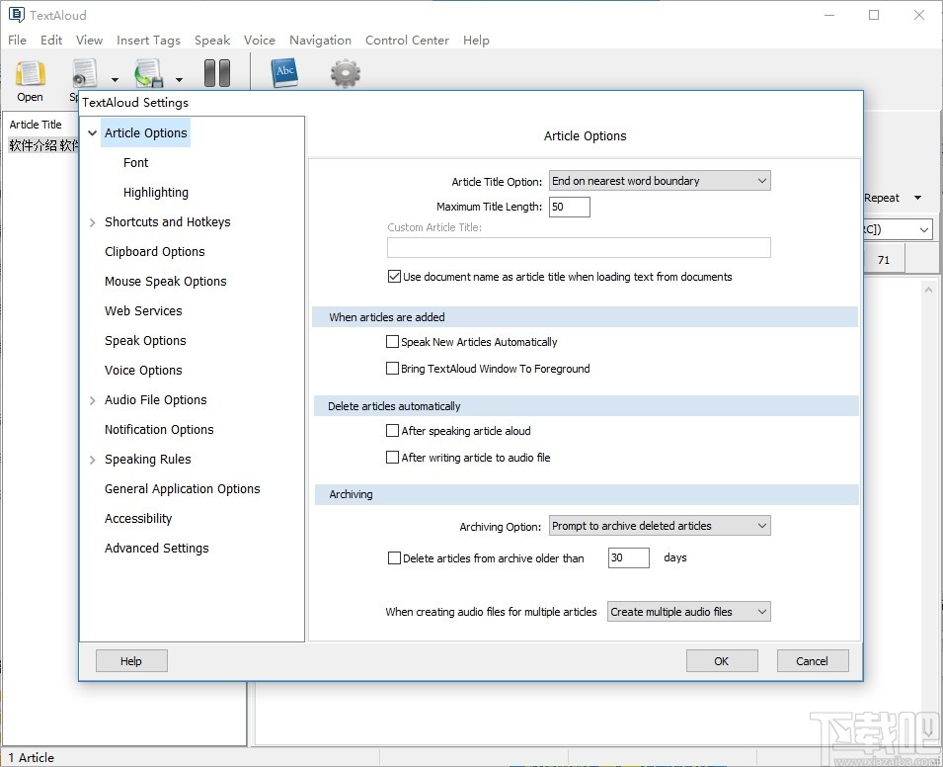Viewport: 943px width, 767px height.
Task: Select Web Services in settings tree
Action: pos(143,310)
